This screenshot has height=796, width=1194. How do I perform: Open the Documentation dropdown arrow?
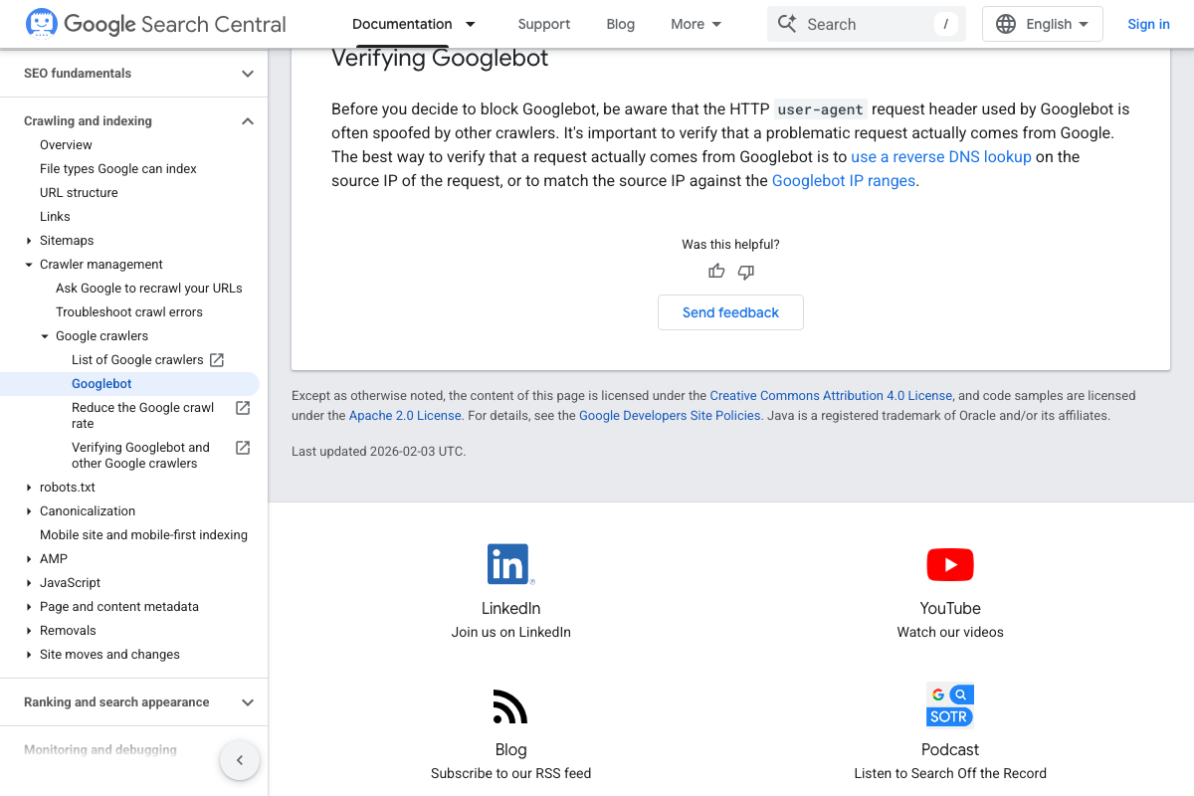click(471, 24)
